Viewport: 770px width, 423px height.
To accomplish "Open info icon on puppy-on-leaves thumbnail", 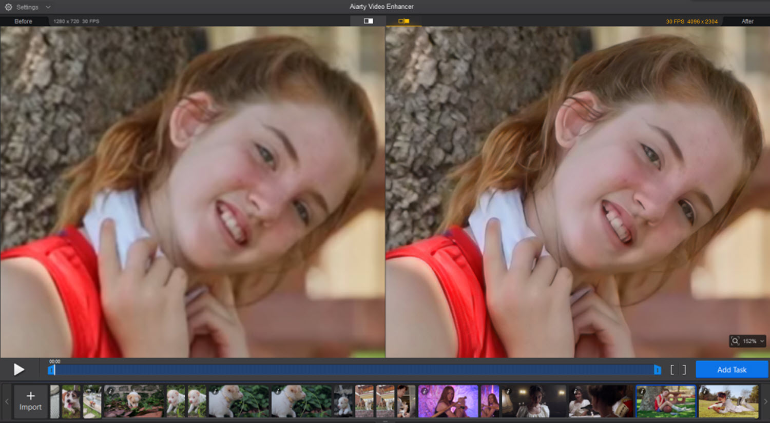I will pyautogui.click(x=110, y=391).
